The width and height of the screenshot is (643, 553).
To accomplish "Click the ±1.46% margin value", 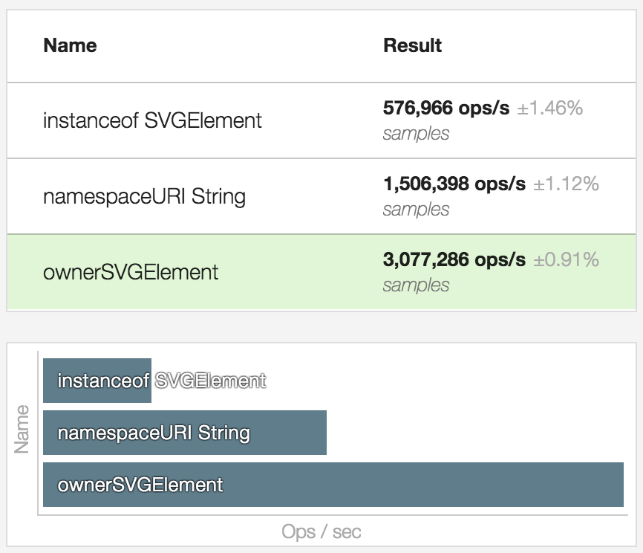I will (x=550, y=109).
